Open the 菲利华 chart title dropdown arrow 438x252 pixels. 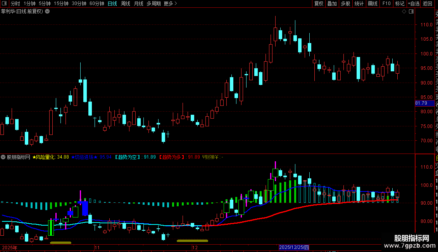[48, 12]
